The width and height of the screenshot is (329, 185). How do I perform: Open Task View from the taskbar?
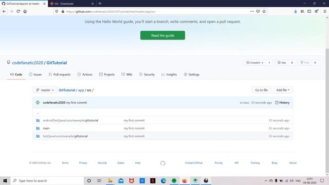[99, 180]
